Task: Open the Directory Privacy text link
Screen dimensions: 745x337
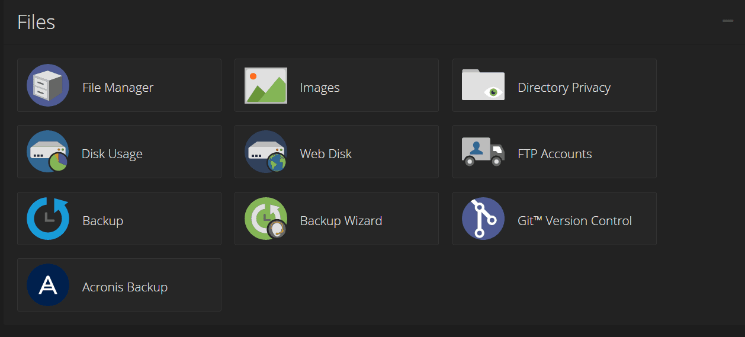Action: click(564, 88)
